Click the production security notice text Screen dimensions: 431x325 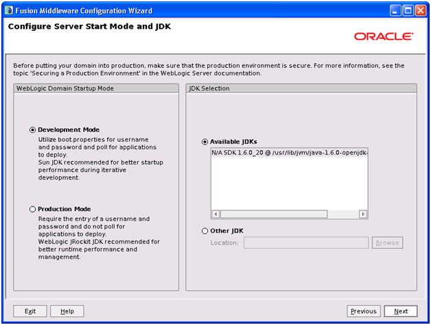(x=209, y=69)
